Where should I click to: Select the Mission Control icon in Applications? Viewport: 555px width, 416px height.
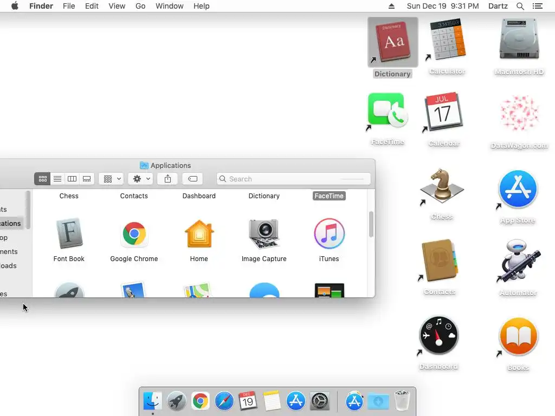click(x=329, y=290)
